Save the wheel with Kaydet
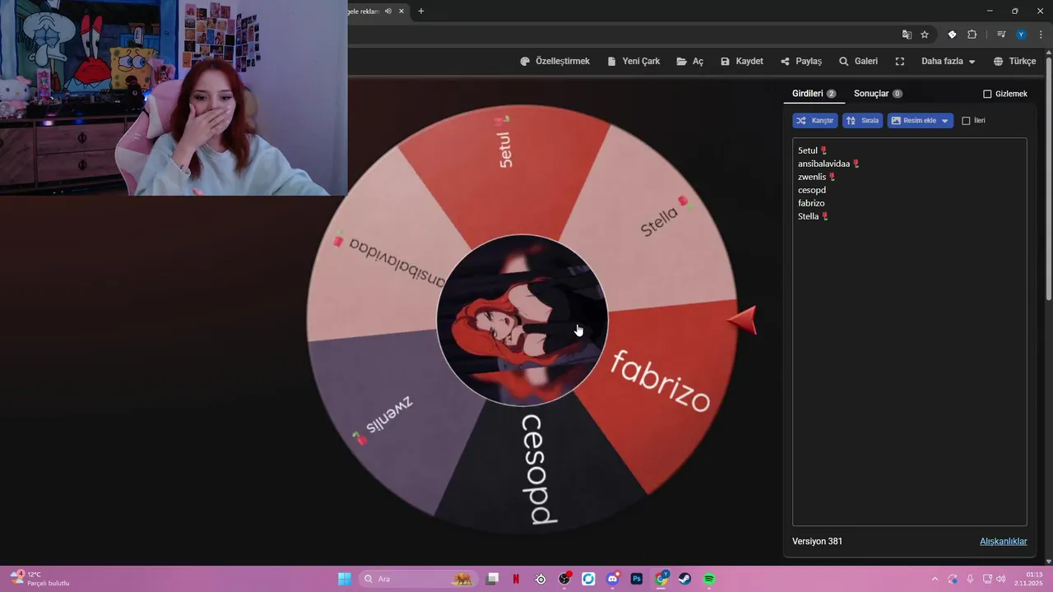The width and height of the screenshot is (1053, 592). pos(742,62)
